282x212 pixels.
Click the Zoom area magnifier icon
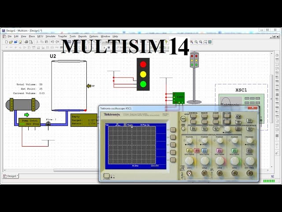[201, 42]
